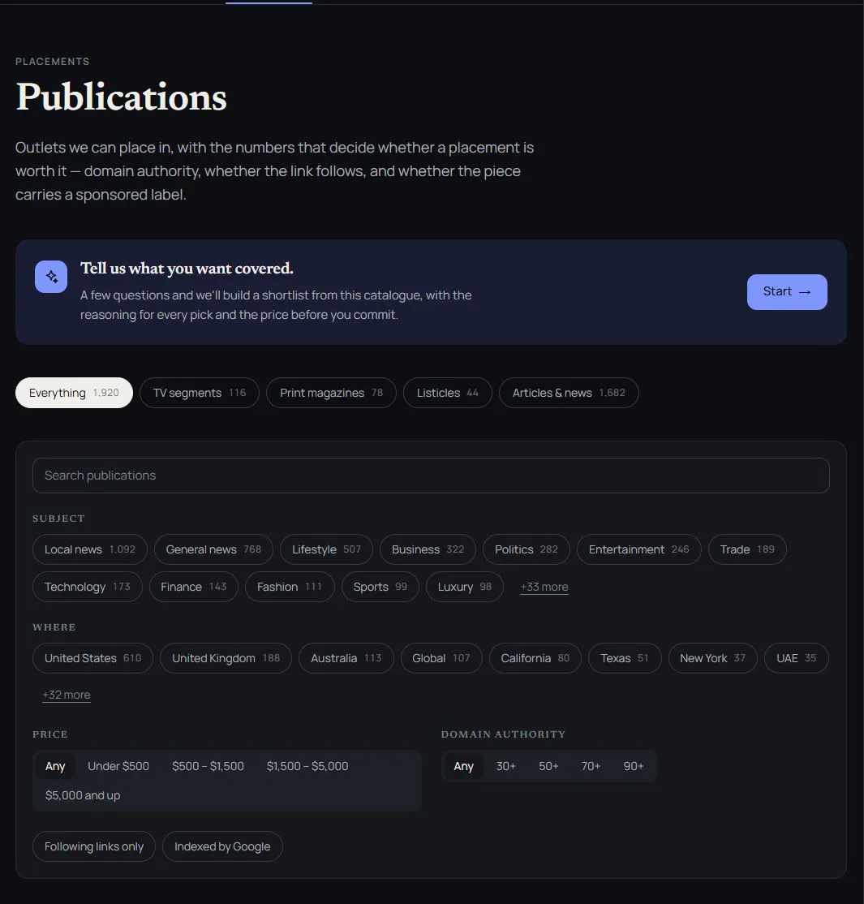Enable the Finance subject chip

(194, 587)
